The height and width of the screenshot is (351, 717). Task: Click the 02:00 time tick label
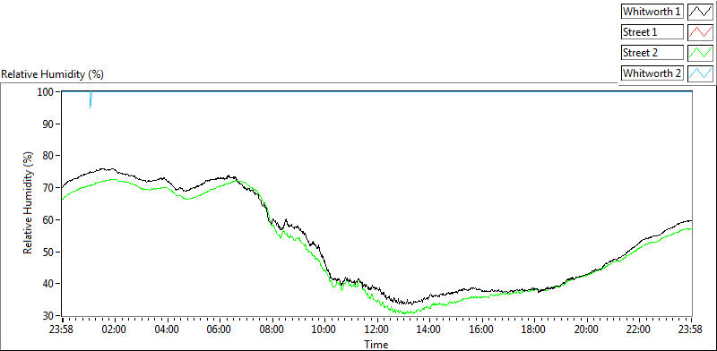115,330
